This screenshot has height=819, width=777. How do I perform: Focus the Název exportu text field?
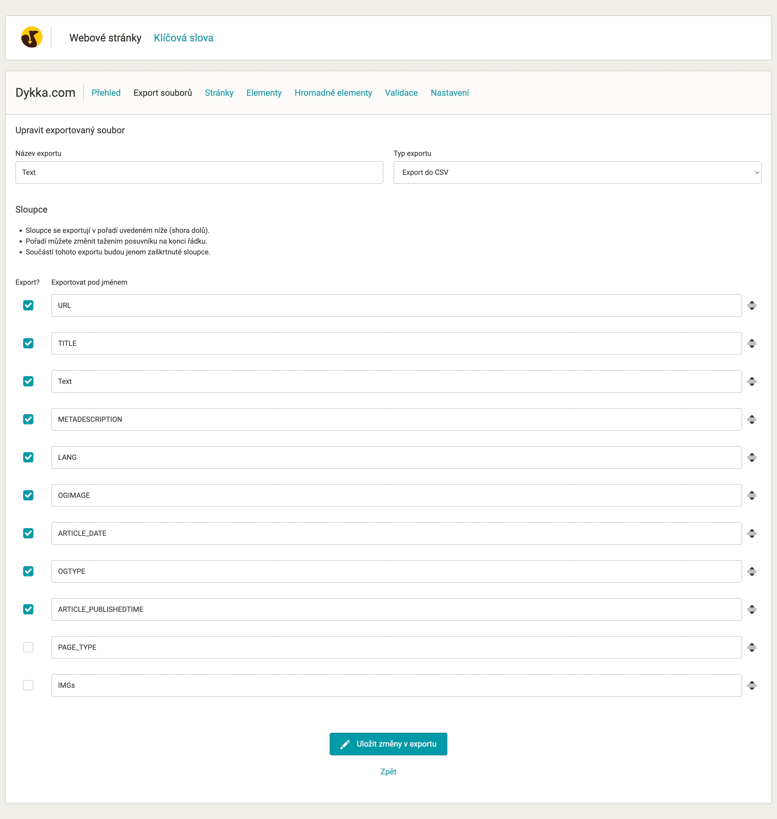tap(199, 173)
